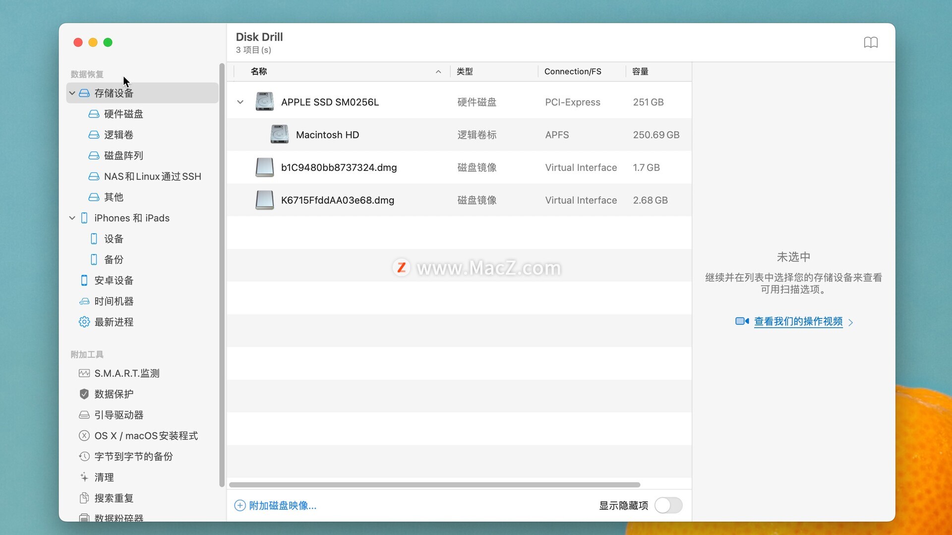Click the 存储设备 drive icon in sidebar
The width and height of the screenshot is (952, 535).
pyautogui.click(x=84, y=93)
